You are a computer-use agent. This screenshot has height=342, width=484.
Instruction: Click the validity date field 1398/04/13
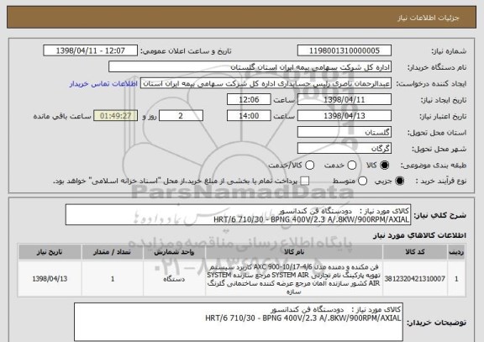pyautogui.click(x=345, y=116)
